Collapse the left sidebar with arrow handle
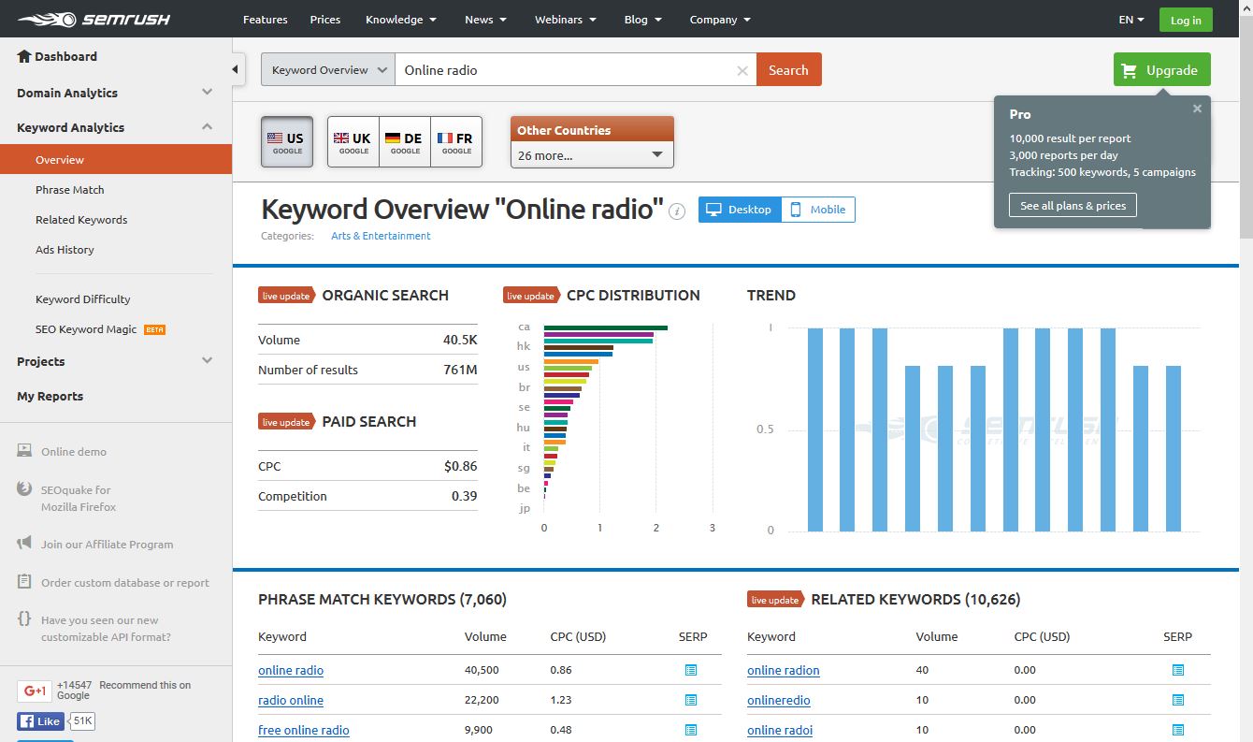The height and width of the screenshot is (742, 1253). [238, 69]
